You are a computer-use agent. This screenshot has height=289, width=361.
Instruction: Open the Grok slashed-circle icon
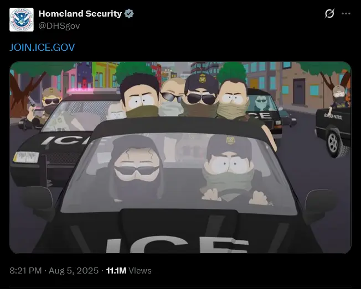[x=329, y=14]
